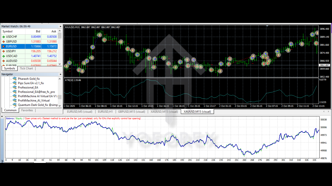Screen dimensions: 332x186
Task: Click the Pips Sure EA v2.1_fix robot icon
Action: pyautogui.click(x=15, y=83)
